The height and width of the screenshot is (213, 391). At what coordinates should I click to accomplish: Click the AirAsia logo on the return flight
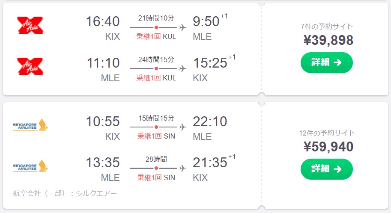pos(30,66)
